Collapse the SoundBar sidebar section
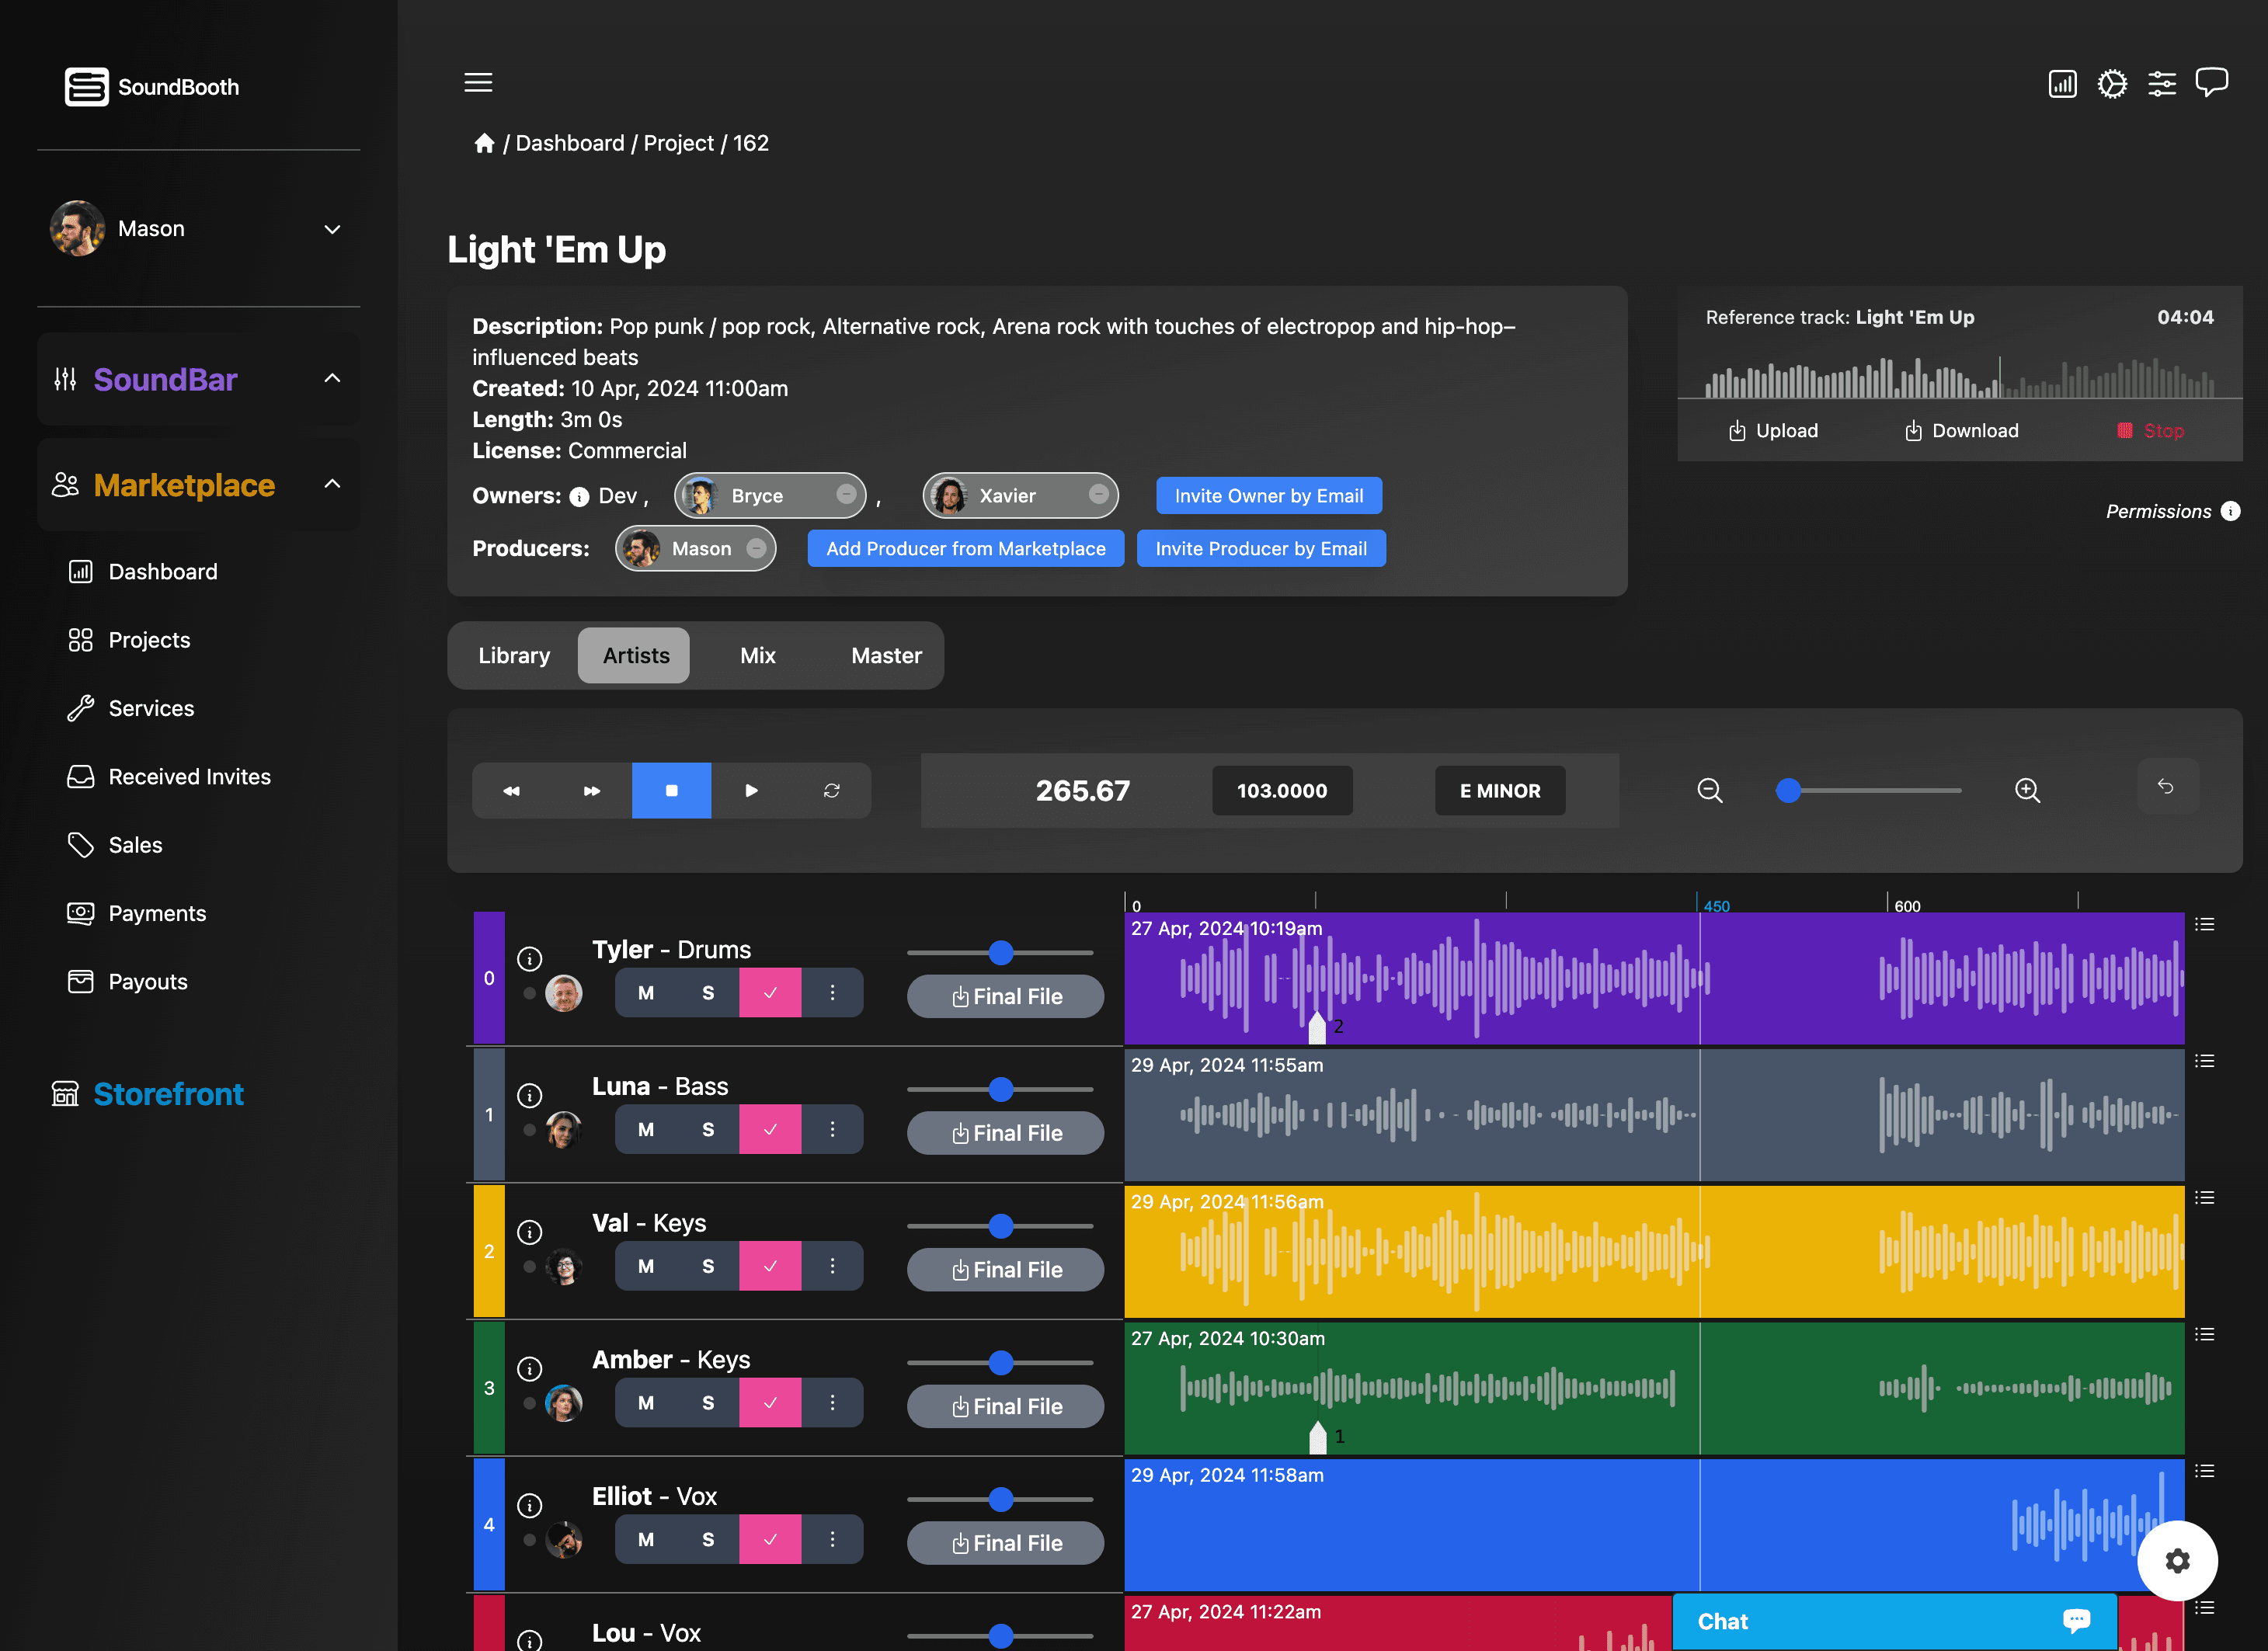 (x=332, y=379)
